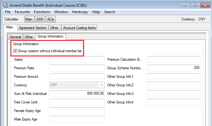Viewport: 212px width, 126px height.
Task: Switch to Agreement Section tab
Action: (x=33, y=28)
